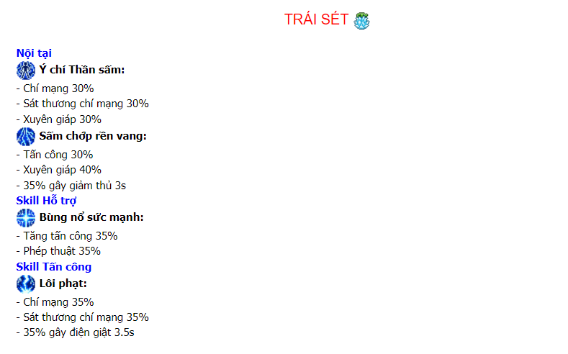Click the Bùng nổ sức mạnh skill name

pyautogui.click(x=91, y=217)
